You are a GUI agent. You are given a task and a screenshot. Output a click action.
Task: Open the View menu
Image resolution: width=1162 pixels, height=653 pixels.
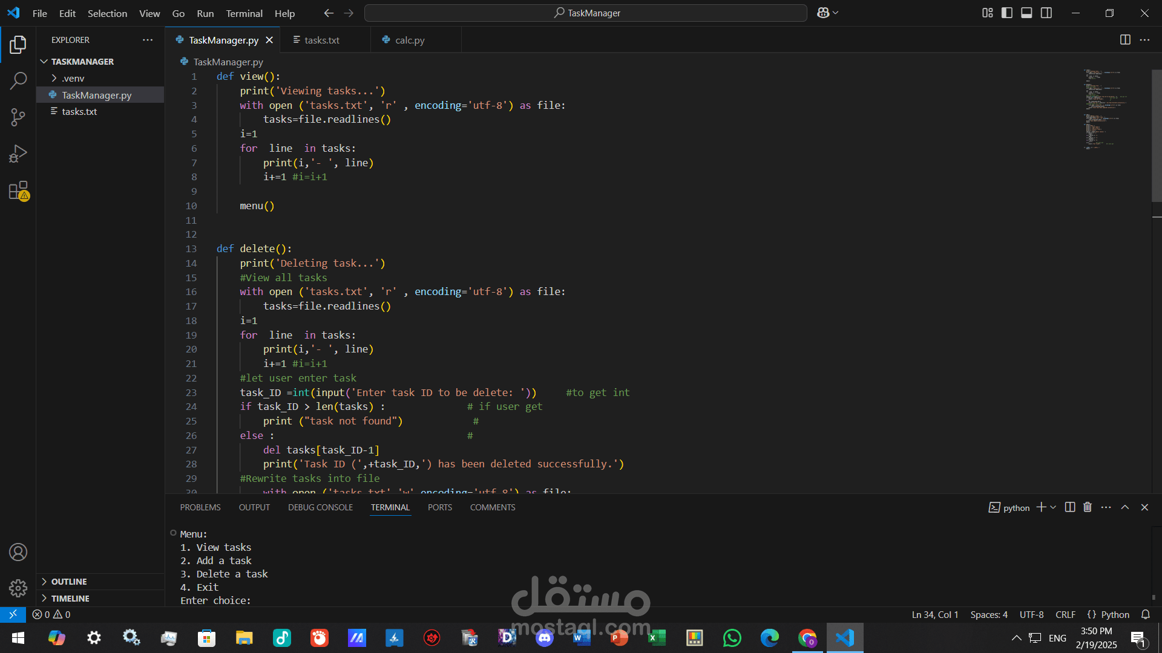coord(149,13)
